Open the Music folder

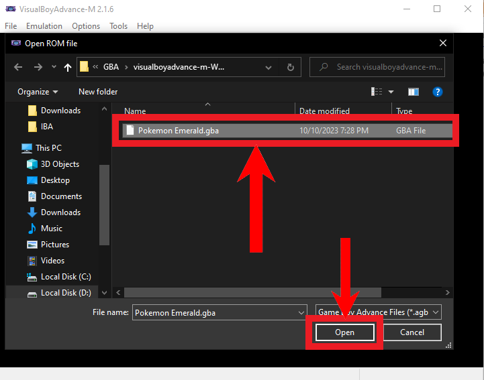coord(45,229)
